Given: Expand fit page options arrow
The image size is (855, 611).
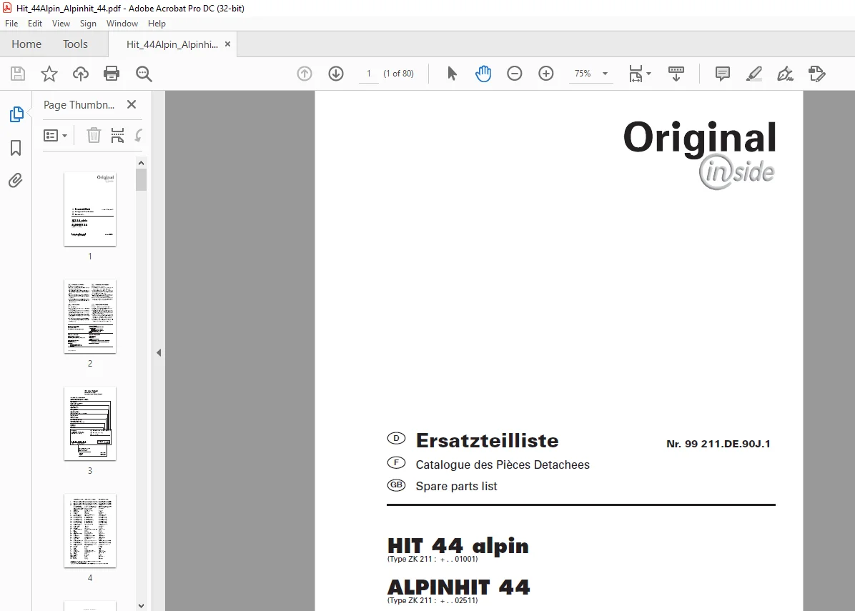Looking at the screenshot, I should (x=648, y=74).
